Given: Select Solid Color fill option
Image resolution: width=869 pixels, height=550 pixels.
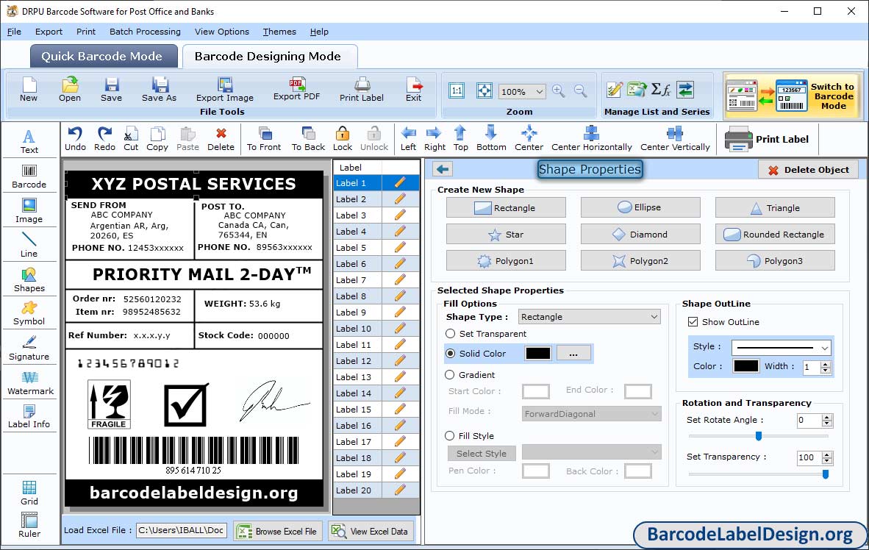Looking at the screenshot, I should (x=450, y=353).
